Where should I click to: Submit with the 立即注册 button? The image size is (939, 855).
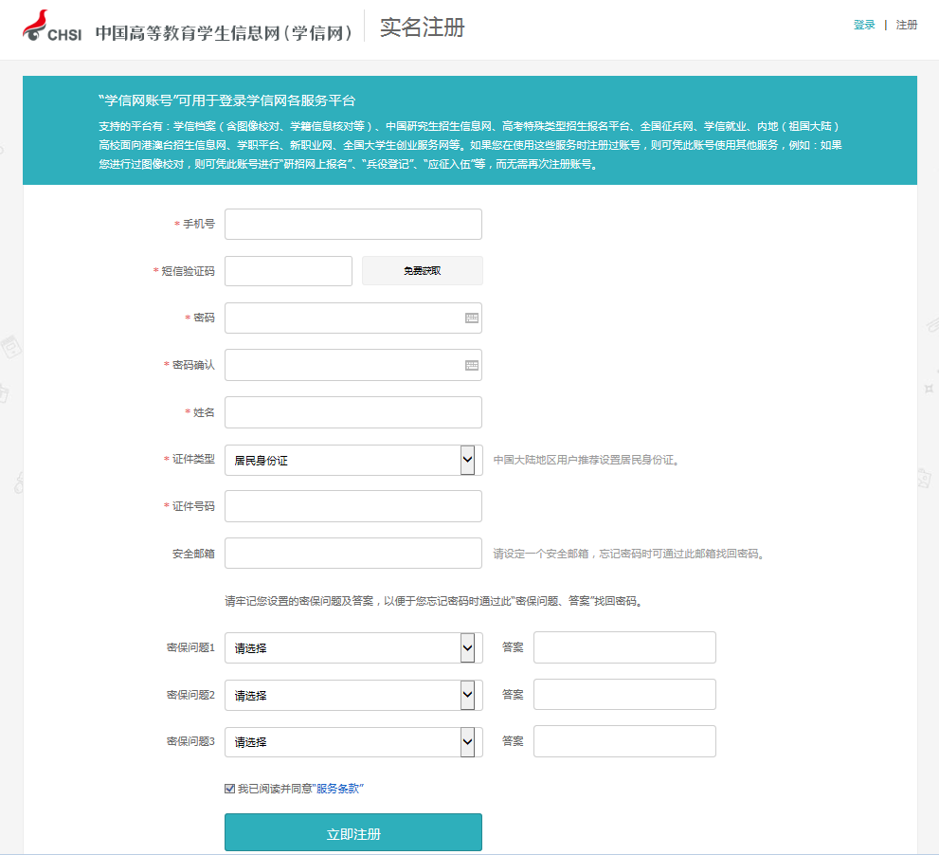tap(352, 833)
